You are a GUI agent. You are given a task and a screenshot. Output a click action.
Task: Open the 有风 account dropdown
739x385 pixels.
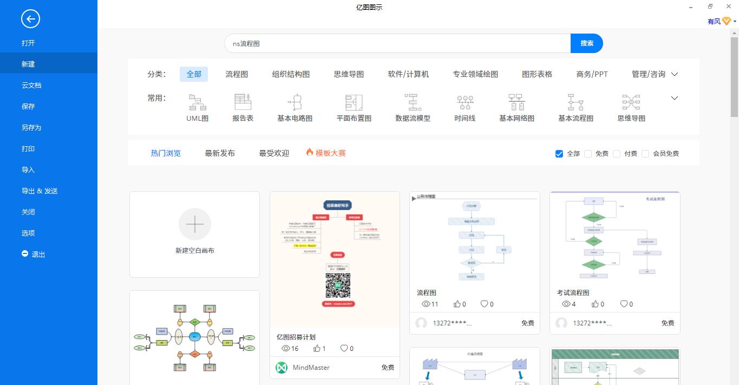(x=720, y=22)
